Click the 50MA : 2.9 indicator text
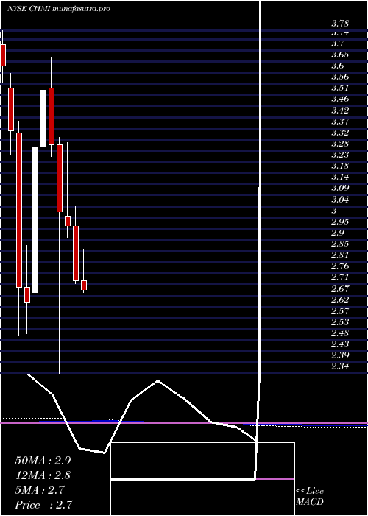Screen dimensions: 368x516 click(x=43, y=461)
